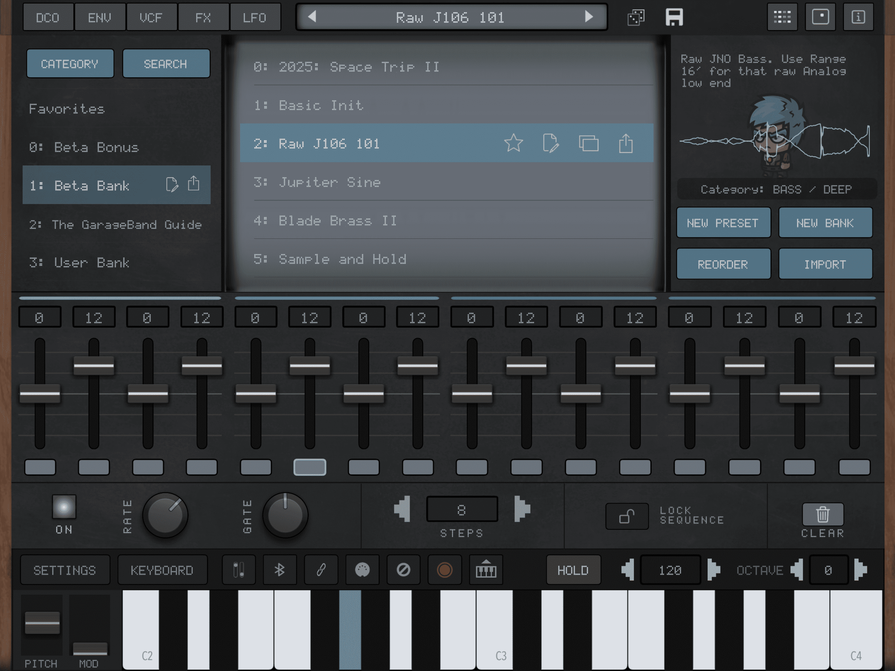895x671 pixels.
Task: Decrease the number of steps
Action: coord(402,509)
